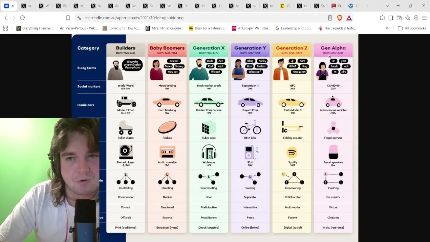Select the active mccrindle infographic tab
This screenshot has width=430, height=242.
point(9,6)
